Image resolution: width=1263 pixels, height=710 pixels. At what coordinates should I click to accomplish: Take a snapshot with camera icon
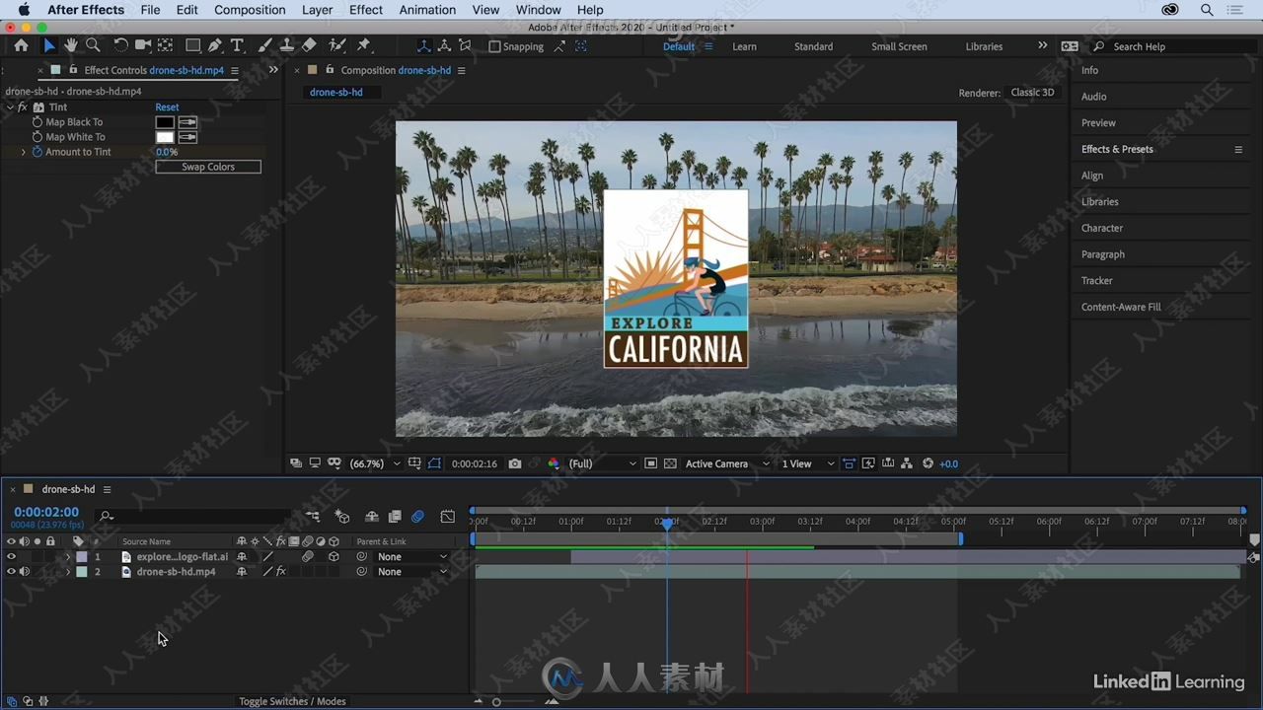point(515,463)
